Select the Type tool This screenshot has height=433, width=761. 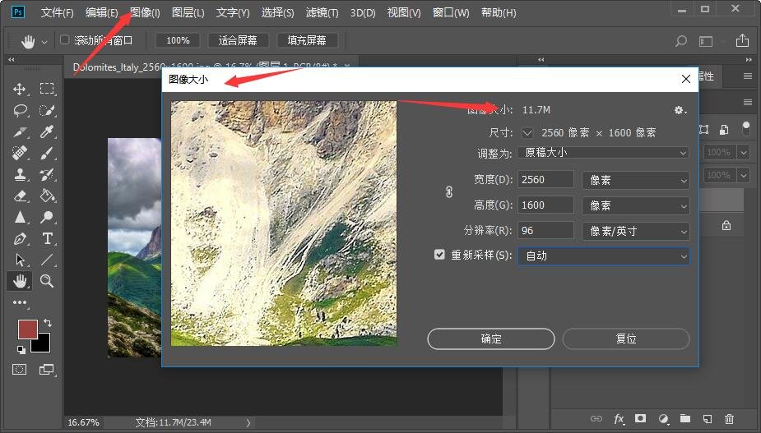(x=47, y=238)
